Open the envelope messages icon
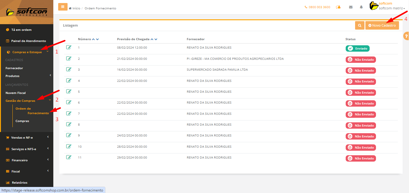Image resolution: width=409 pixels, height=193 pixels. [x=351, y=7]
